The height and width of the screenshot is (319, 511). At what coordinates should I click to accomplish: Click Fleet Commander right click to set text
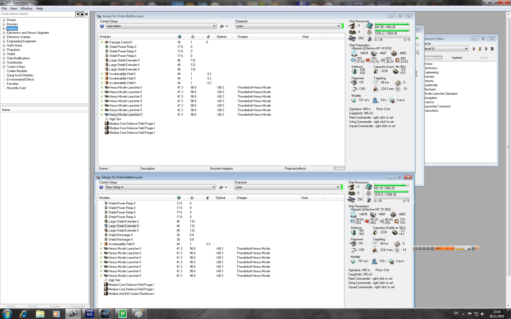[371, 117]
